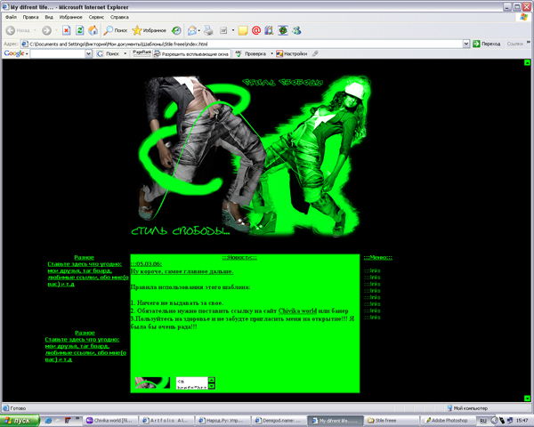Click the green square-framed toolbar icon

[x=283, y=30]
